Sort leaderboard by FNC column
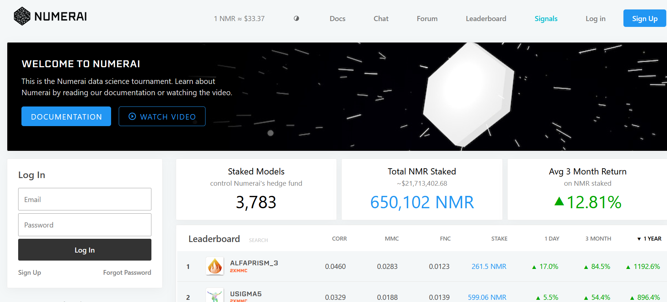 (x=445, y=239)
